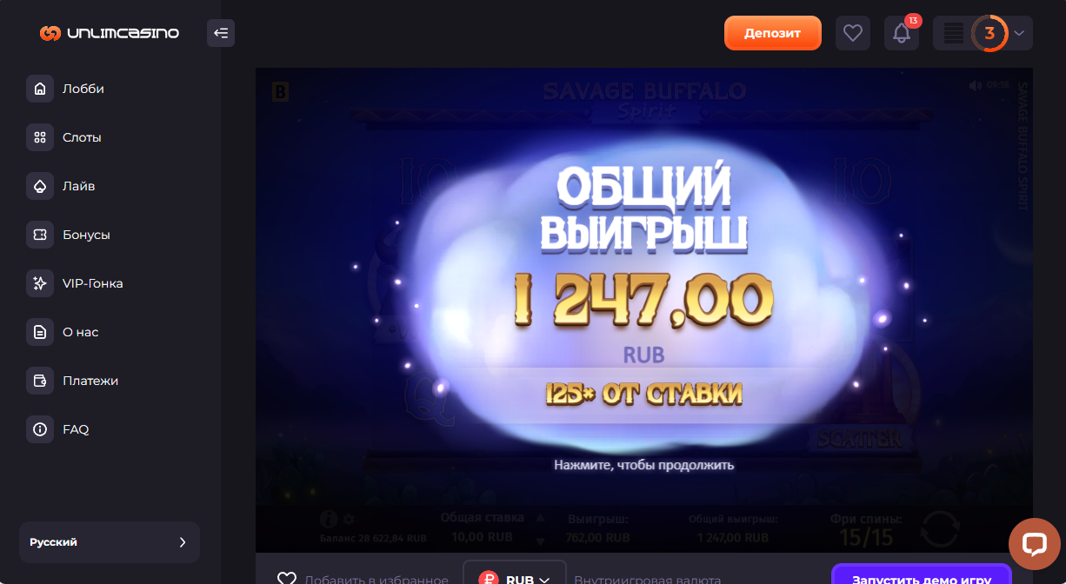The image size is (1066, 584).
Task: Collapse the sidebar with the arrow icon
Action: point(221,33)
